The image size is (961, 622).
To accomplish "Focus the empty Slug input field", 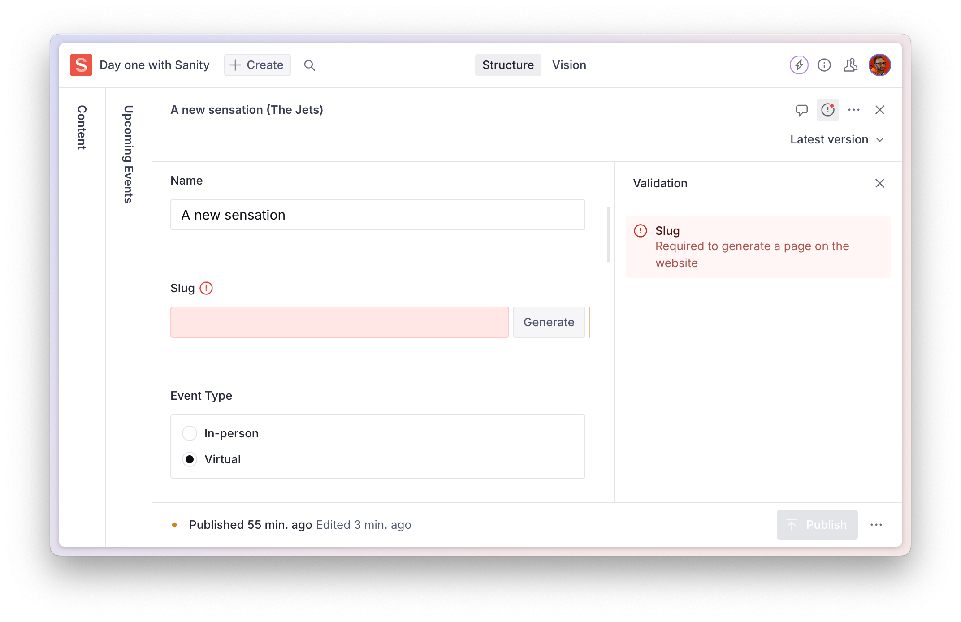I will pos(339,322).
